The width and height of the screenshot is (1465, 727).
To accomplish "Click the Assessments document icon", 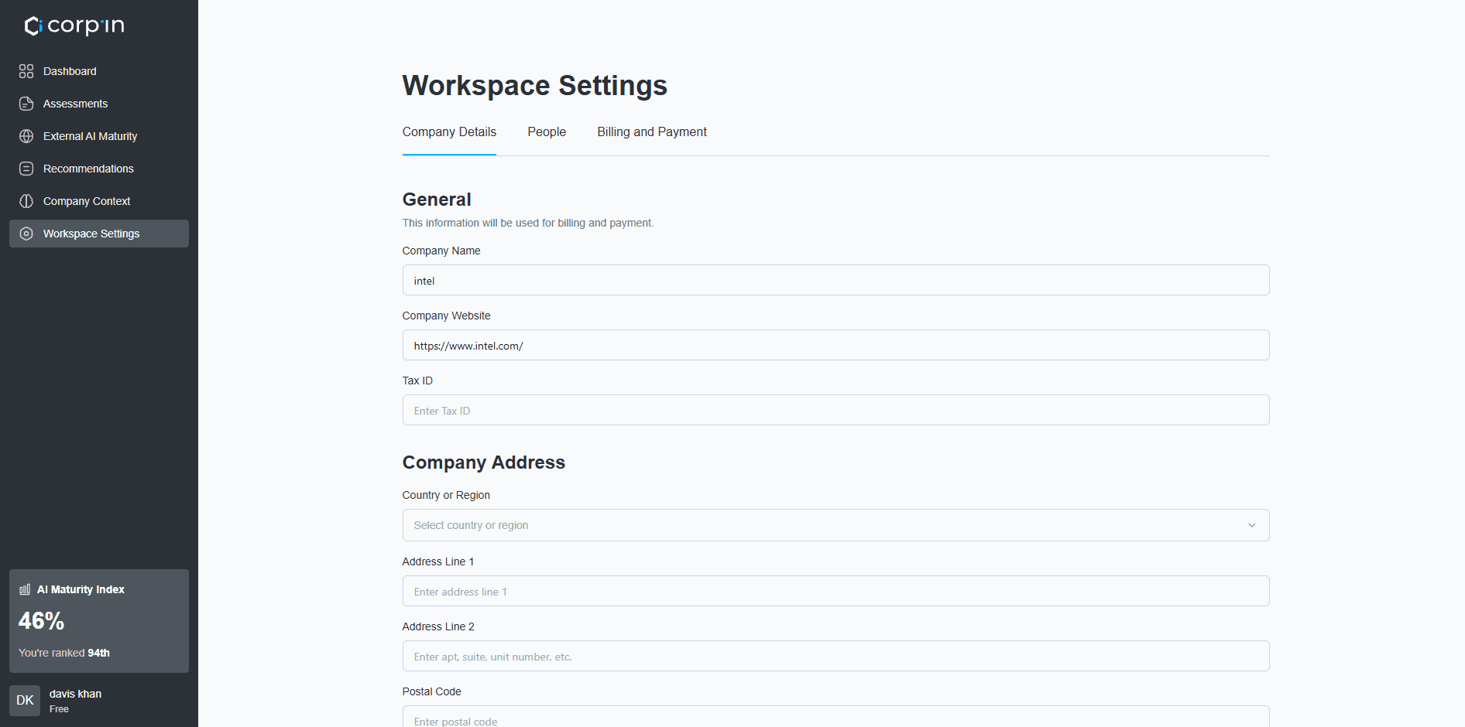I will [x=26, y=104].
